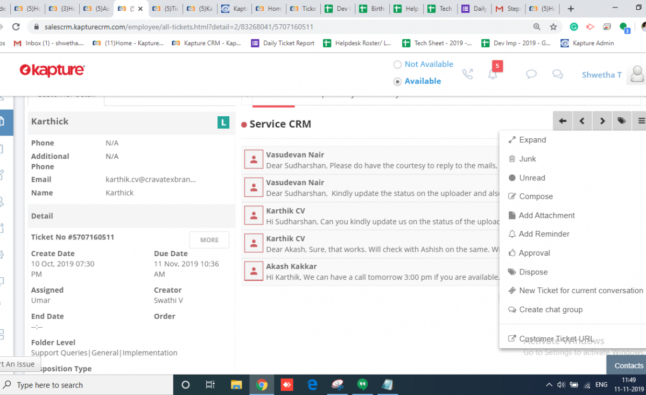Open the Helpdesk Roster bookmark
This screenshot has height=395, width=646.
click(357, 43)
